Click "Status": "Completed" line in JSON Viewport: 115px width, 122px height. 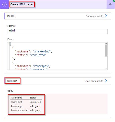30,55
